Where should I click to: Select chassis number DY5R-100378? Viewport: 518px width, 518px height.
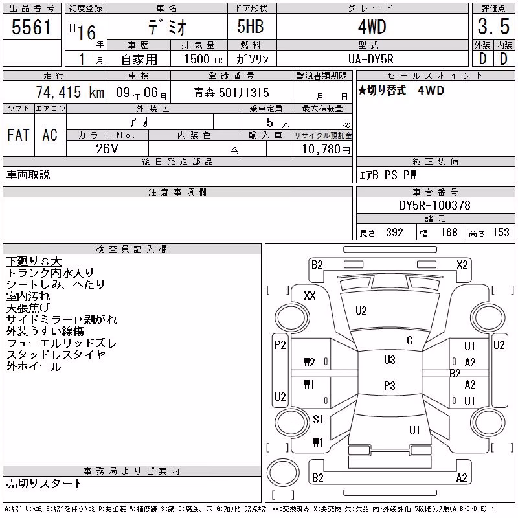pos(434,205)
